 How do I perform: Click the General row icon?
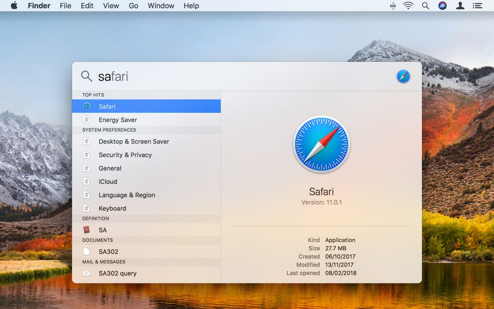[x=86, y=169]
